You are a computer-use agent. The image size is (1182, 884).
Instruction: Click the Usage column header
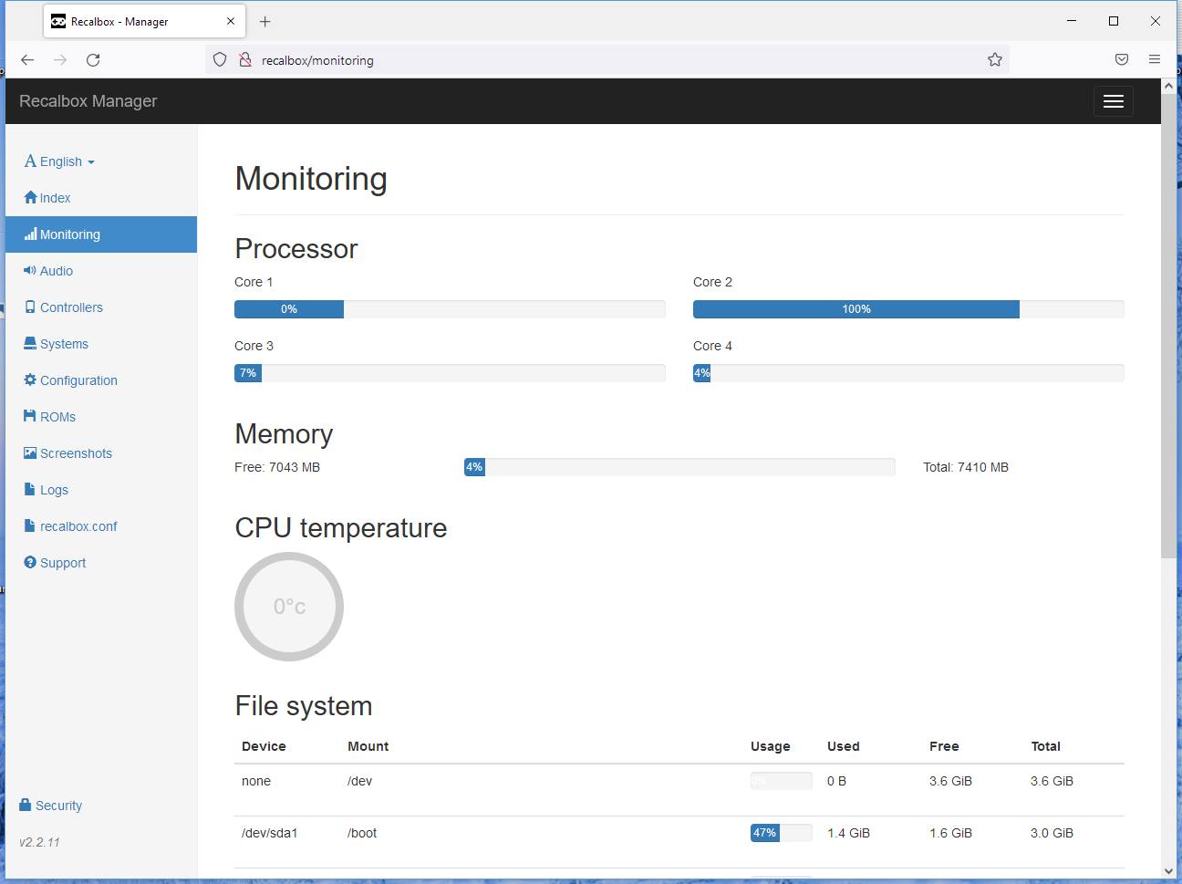(771, 746)
